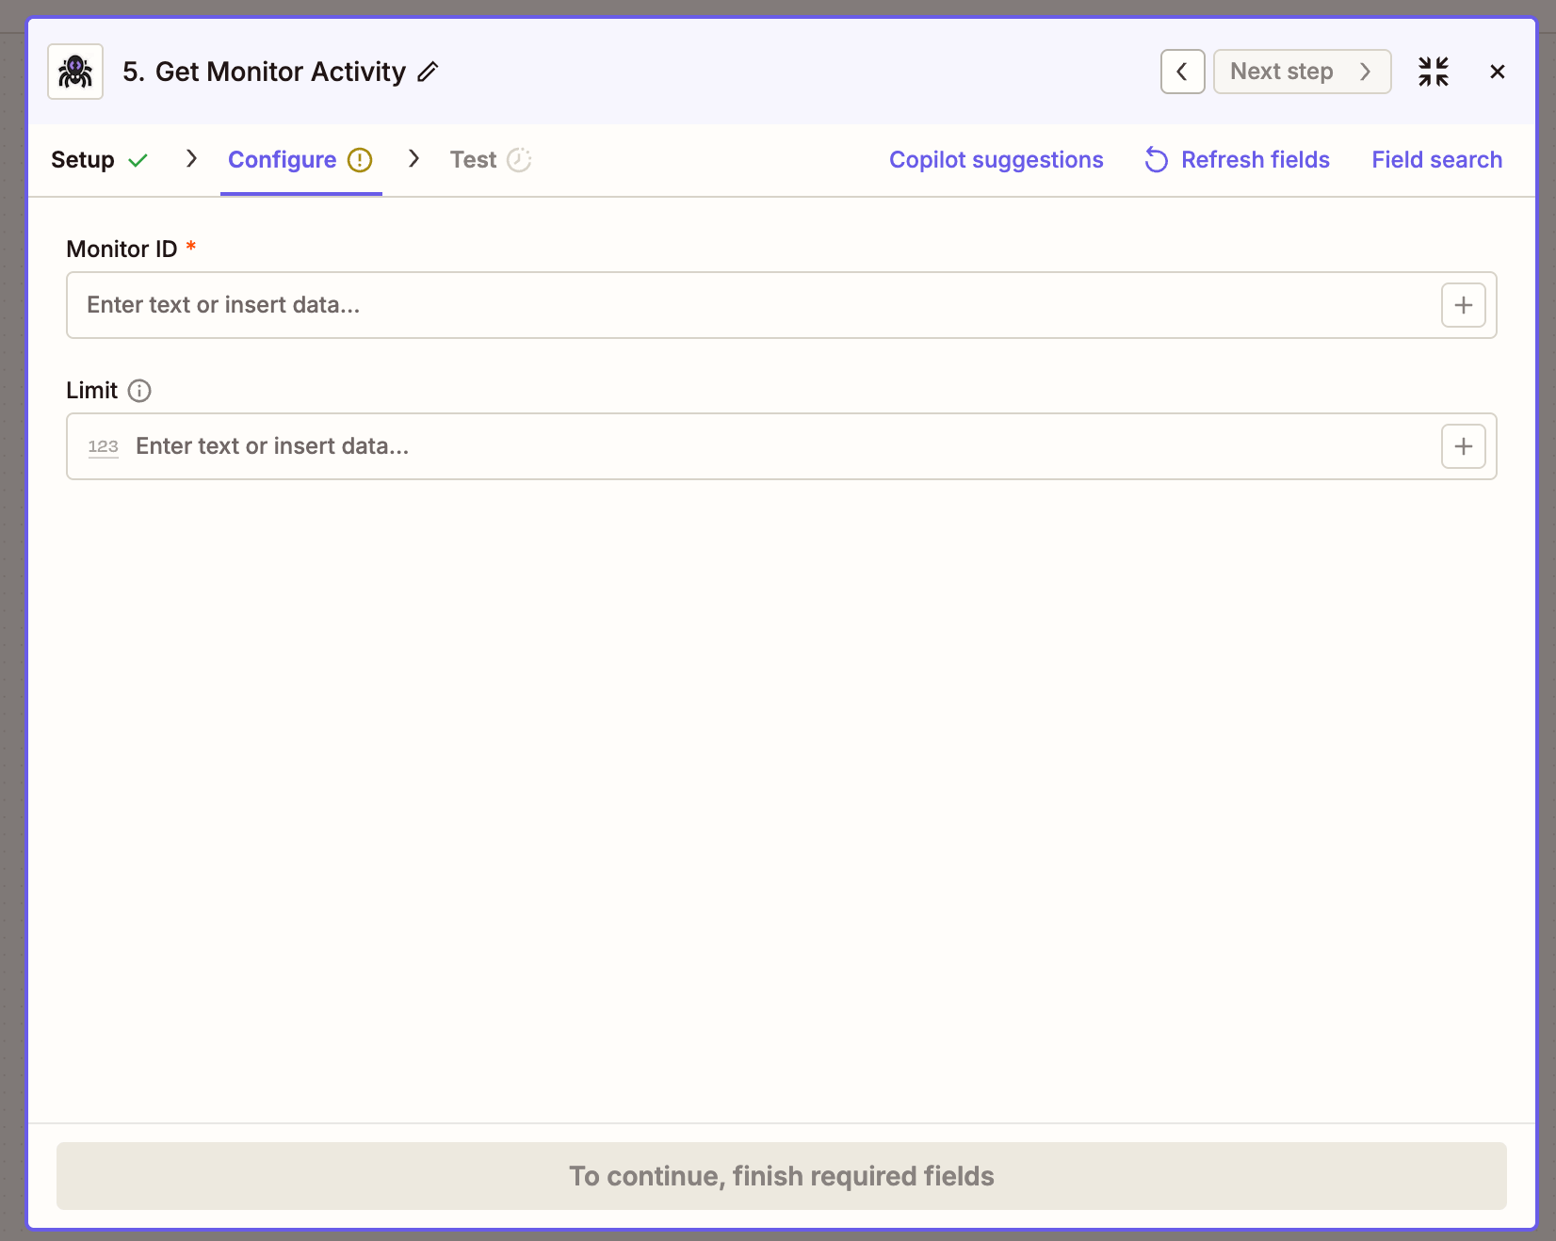
Task: Go to the previous step arrow button
Action: click(1182, 72)
